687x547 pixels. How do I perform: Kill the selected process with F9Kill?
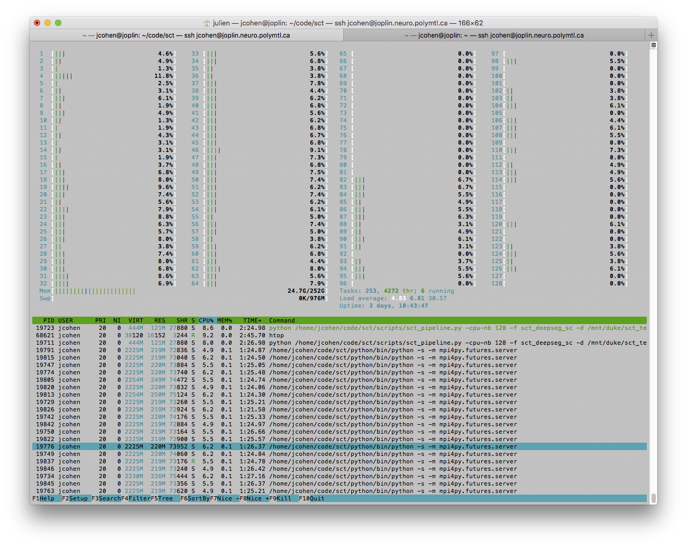point(281,498)
